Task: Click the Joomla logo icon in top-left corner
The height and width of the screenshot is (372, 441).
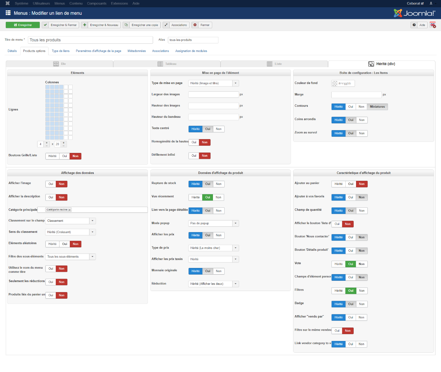Action: point(8,3)
